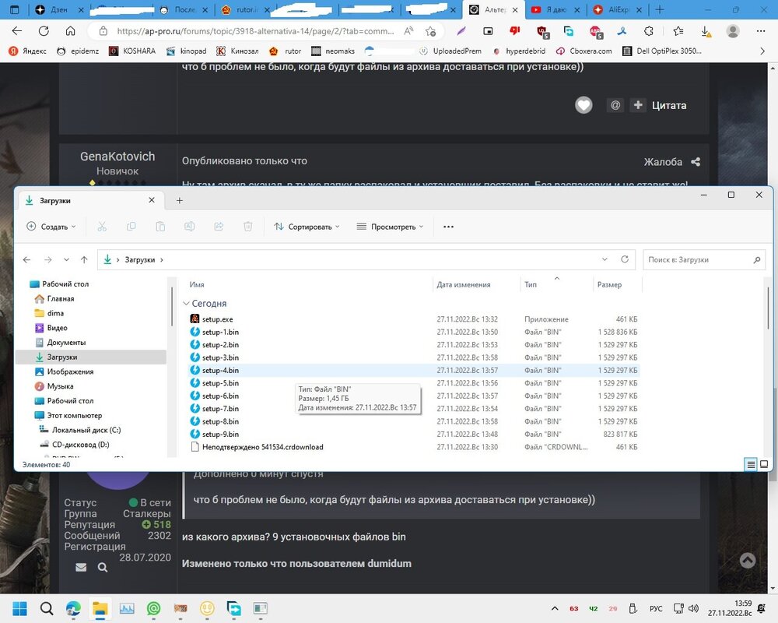This screenshot has height=623, width=778.
Task: Click the Refresh button in Explorer address bar
Action: (624, 259)
